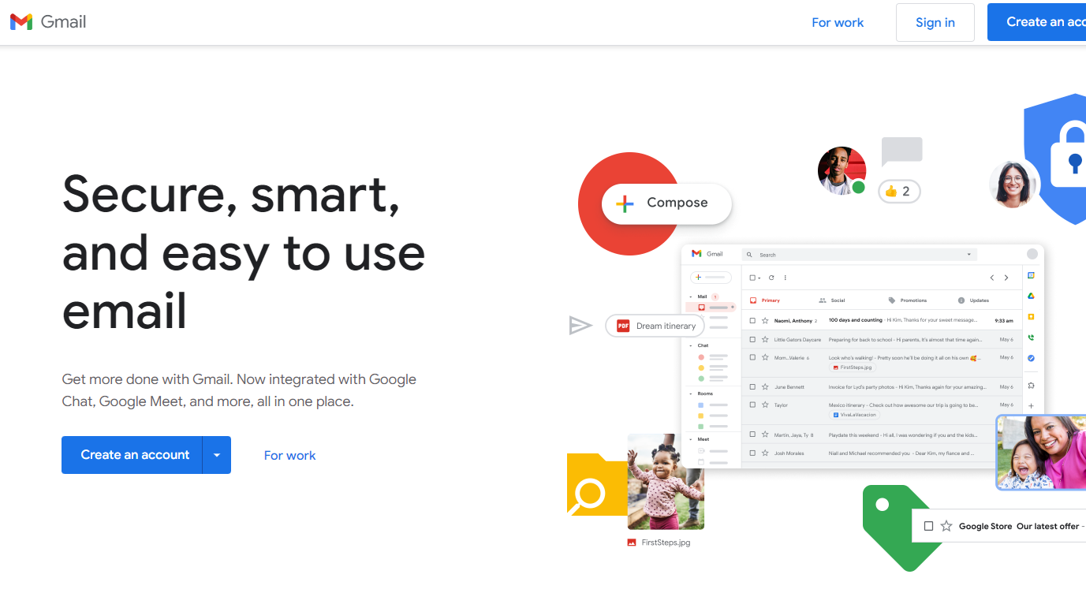This screenshot has width=1086, height=593.
Task: Open the VivaLaVacacion attachment chip
Action: [x=854, y=415]
